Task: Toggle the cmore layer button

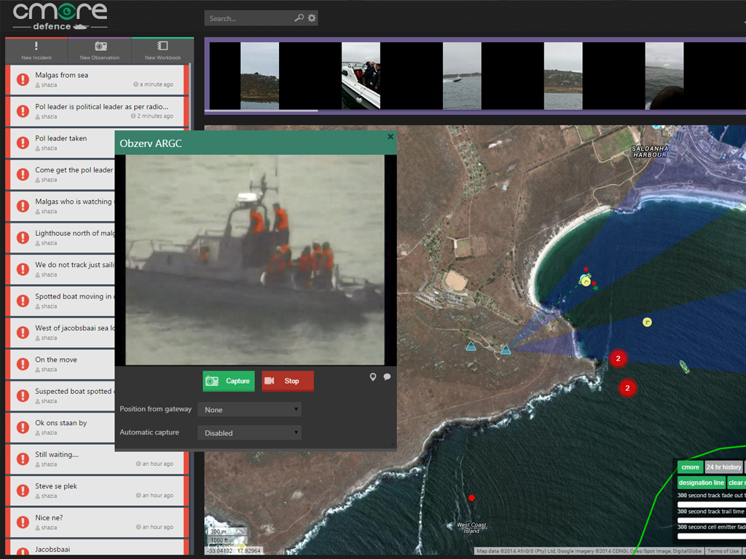Action: [x=690, y=467]
